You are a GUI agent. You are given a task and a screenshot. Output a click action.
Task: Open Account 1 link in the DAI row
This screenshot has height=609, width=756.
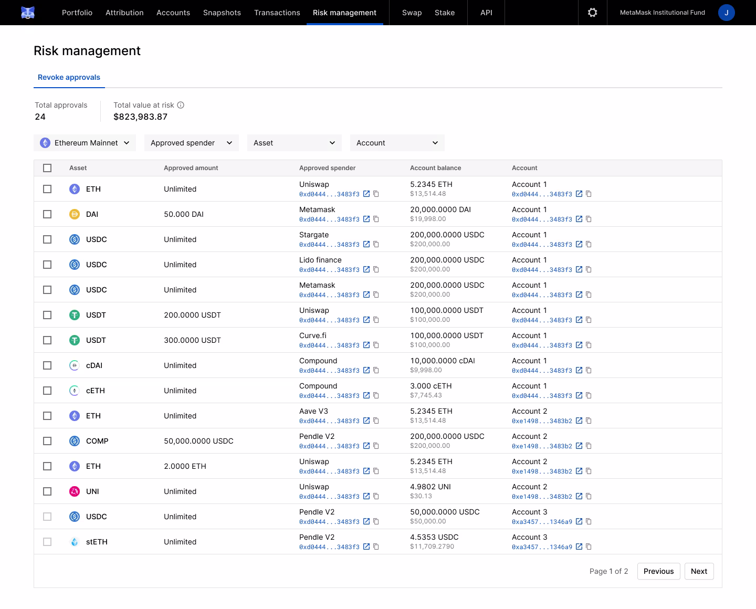point(579,219)
